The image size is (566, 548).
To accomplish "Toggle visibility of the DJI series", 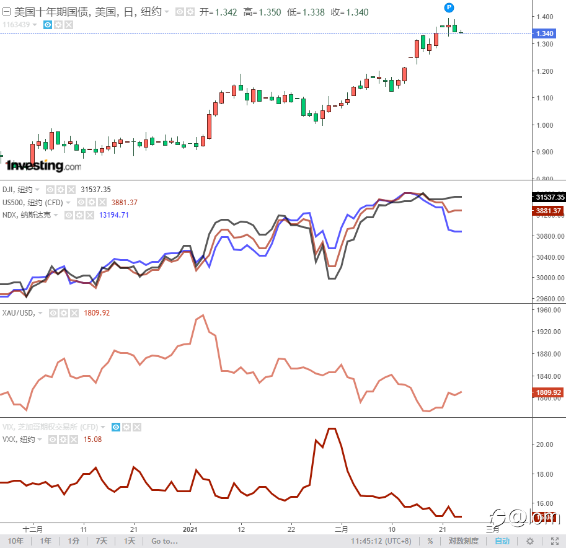I will 50,190.
